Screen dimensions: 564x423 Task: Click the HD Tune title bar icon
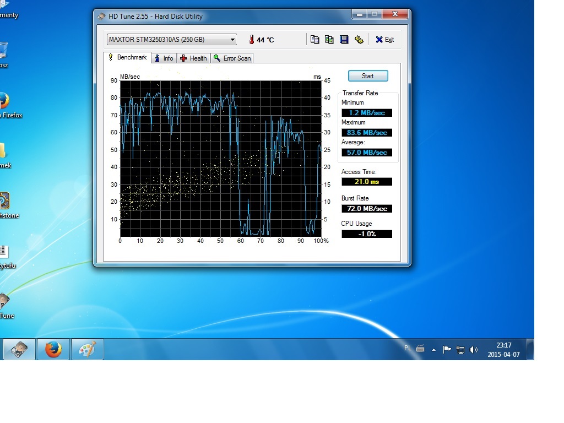pyautogui.click(x=102, y=16)
